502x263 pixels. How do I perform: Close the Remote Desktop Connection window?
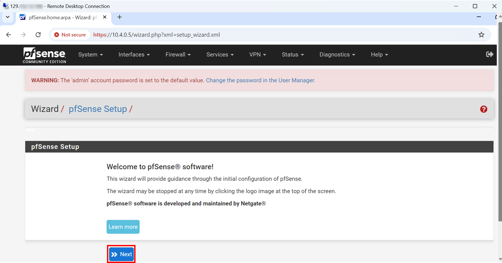point(494,6)
